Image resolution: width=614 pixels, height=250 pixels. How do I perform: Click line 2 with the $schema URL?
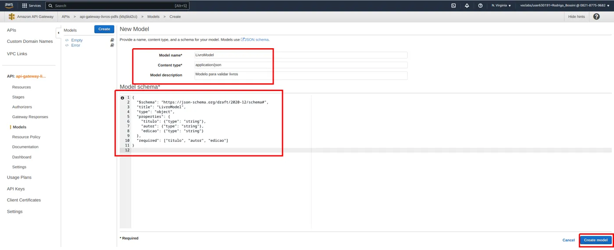[x=202, y=102]
